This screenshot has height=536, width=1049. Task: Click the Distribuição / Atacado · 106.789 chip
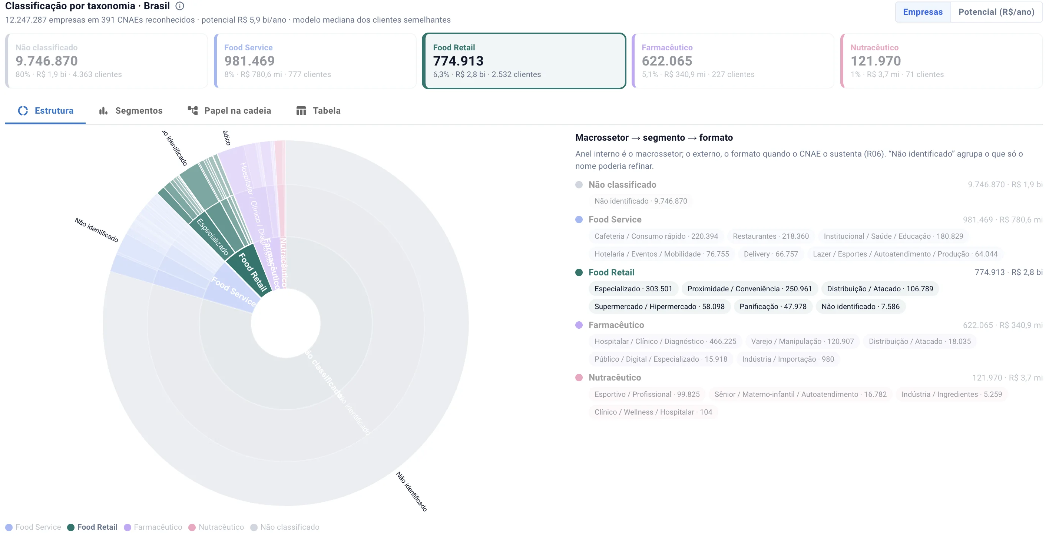pyautogui.click(x=880, y=289)
